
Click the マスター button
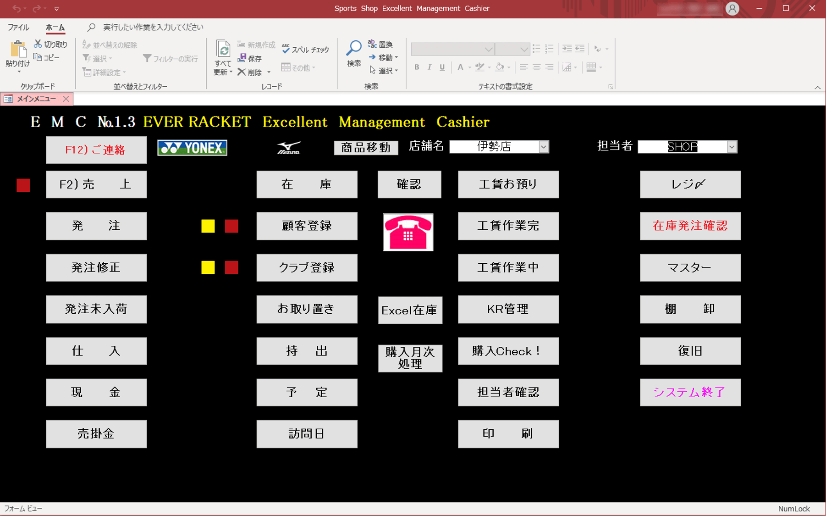(x=690, y=267)
